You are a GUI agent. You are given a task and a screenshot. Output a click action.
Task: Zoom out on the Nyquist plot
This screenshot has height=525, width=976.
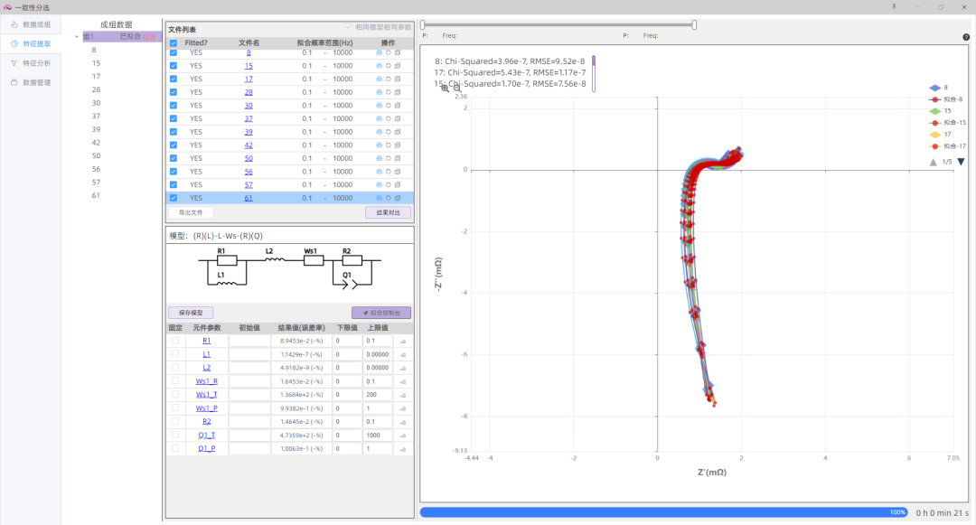pos(457,88)
